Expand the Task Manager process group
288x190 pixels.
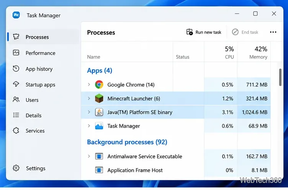[89, 126]
